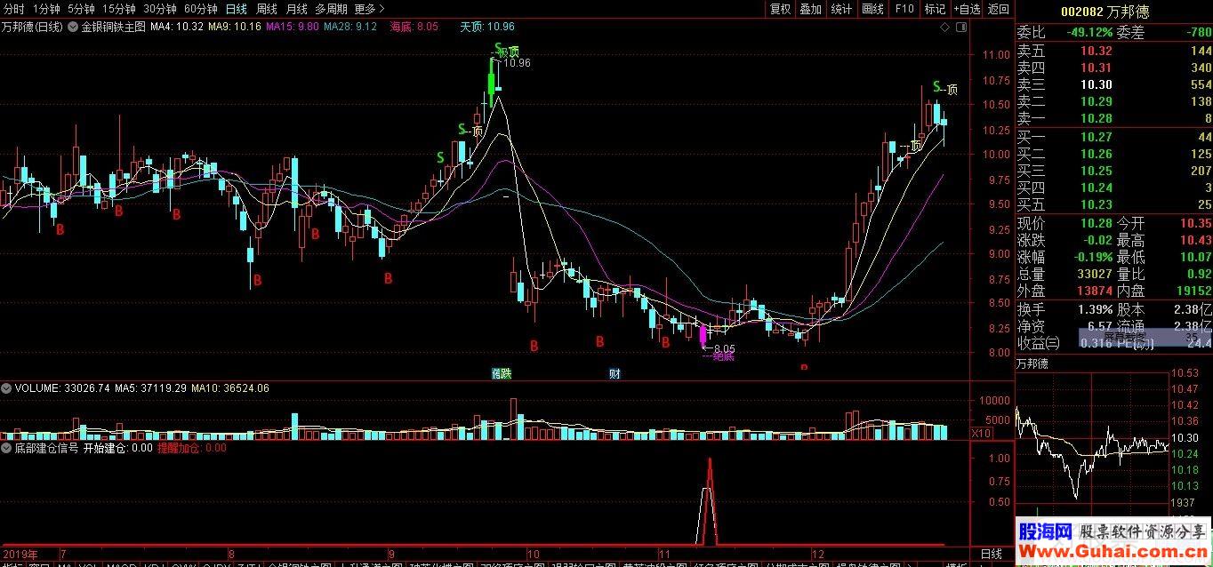1213x567 pixels.
Task: Click the 开始建仓: 0.00 label
Action: click(118, 449)
